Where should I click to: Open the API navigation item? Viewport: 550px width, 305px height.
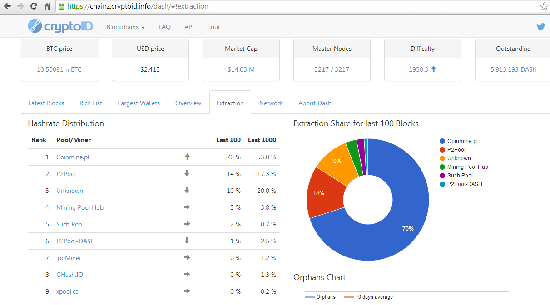pyautogui.click(x=189, y=27)
